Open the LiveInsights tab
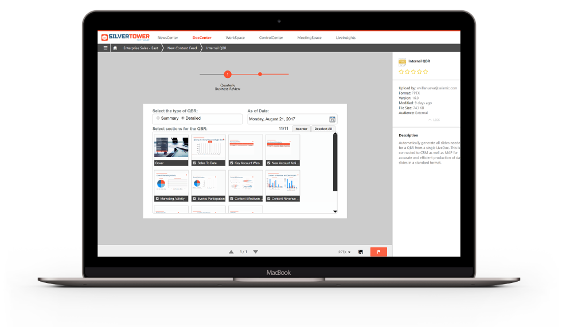Viewport: 562px width, 327px height. coord(345,38)
